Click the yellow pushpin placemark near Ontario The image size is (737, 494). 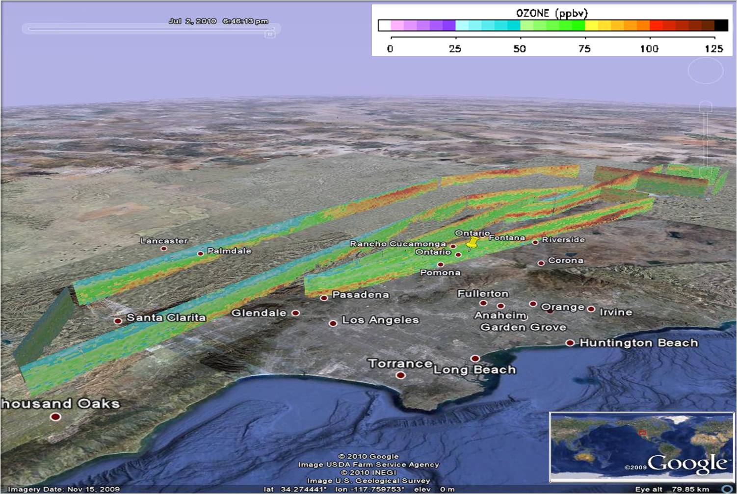473,243
